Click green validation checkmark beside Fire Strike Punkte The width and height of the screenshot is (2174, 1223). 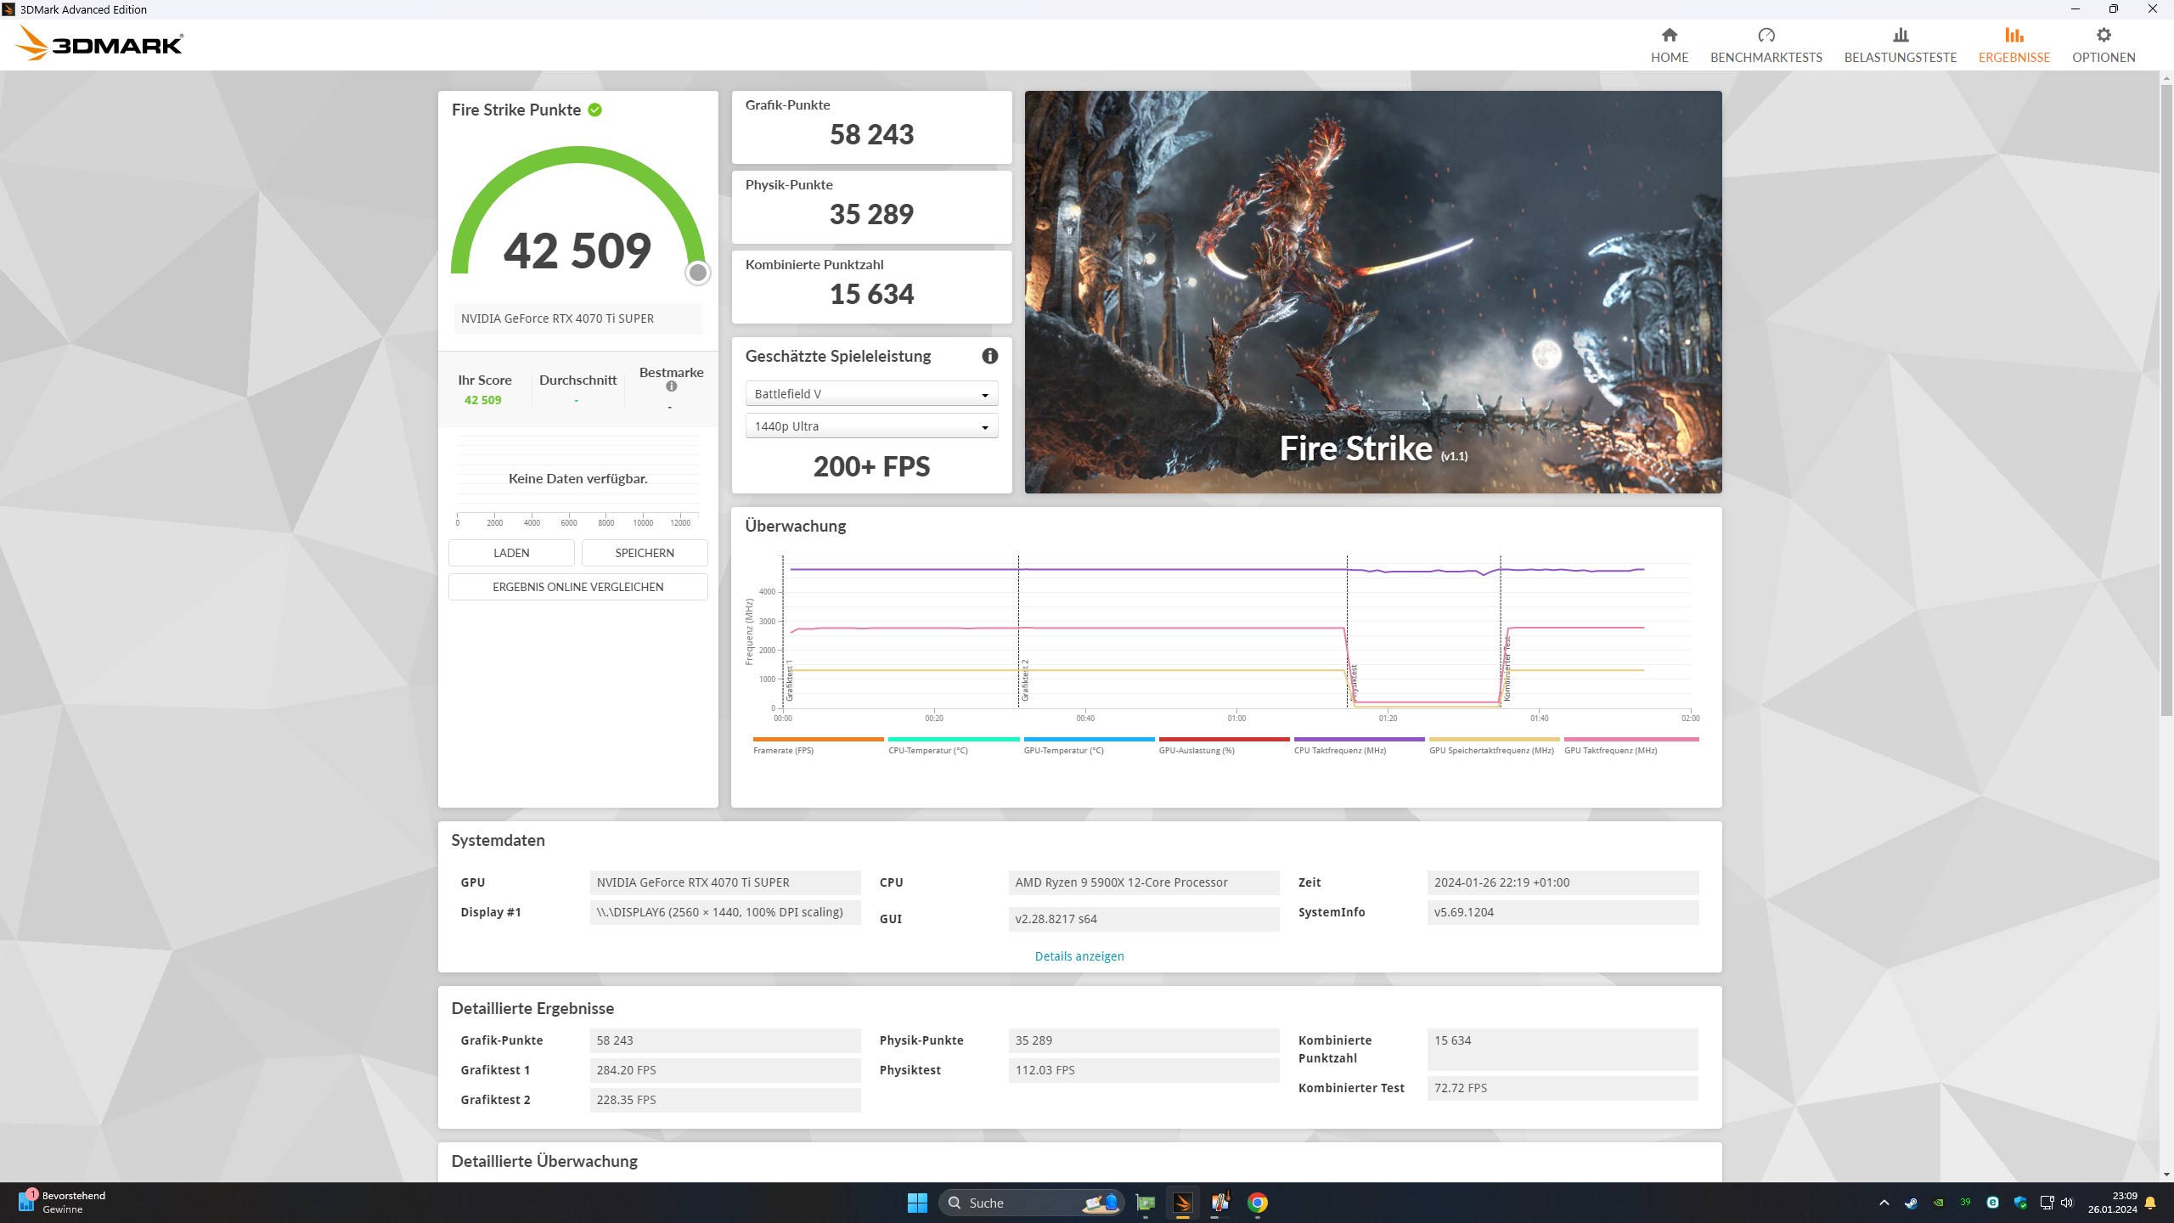point(594,110)
